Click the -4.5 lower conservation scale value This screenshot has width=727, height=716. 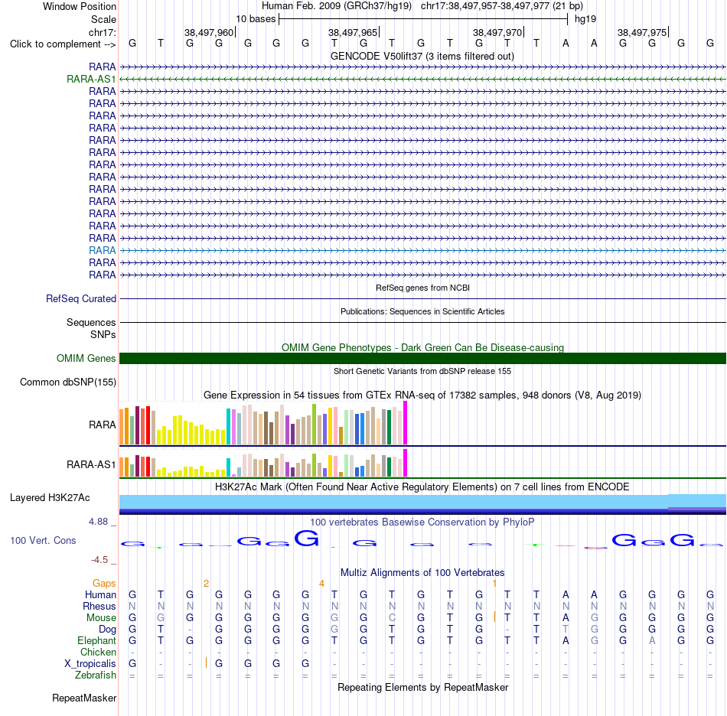point(99,559)
